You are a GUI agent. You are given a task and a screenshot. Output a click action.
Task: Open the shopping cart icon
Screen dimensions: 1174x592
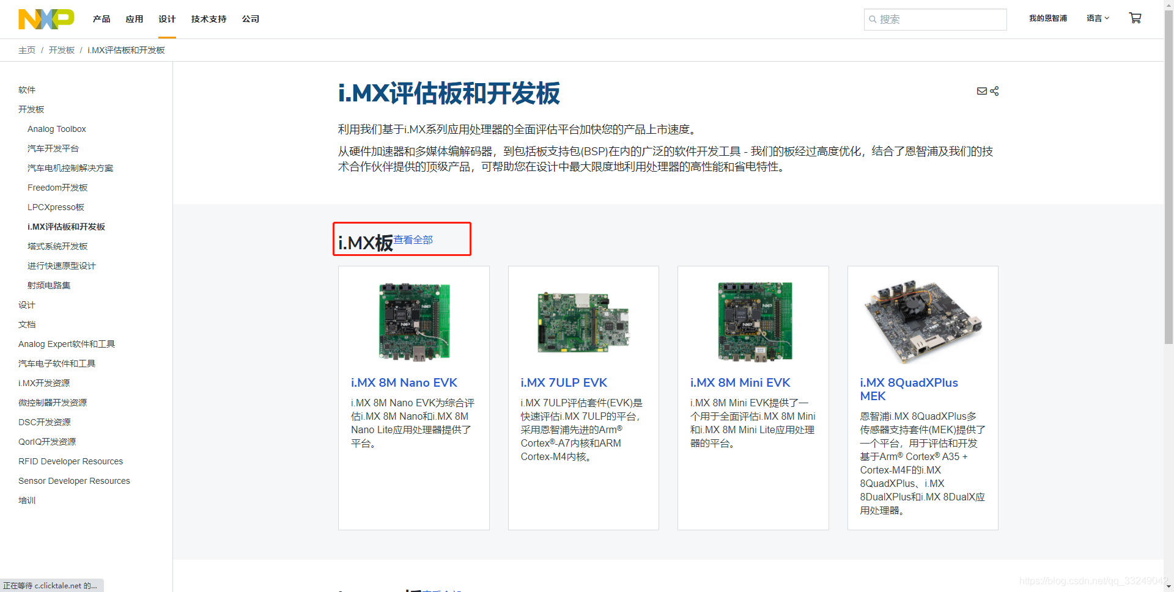(x=1135, y=18)
